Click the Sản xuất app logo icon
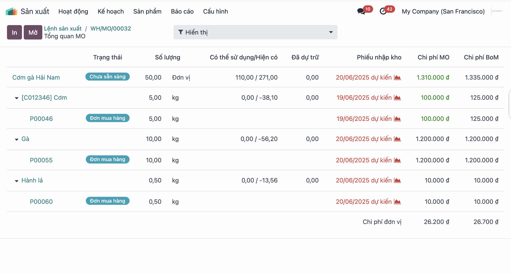Screen dimensions: 511x274 [11, 11]
